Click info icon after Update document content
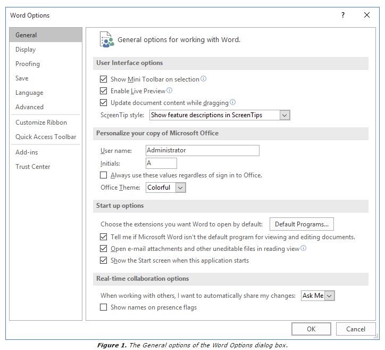 click(232, 102)
